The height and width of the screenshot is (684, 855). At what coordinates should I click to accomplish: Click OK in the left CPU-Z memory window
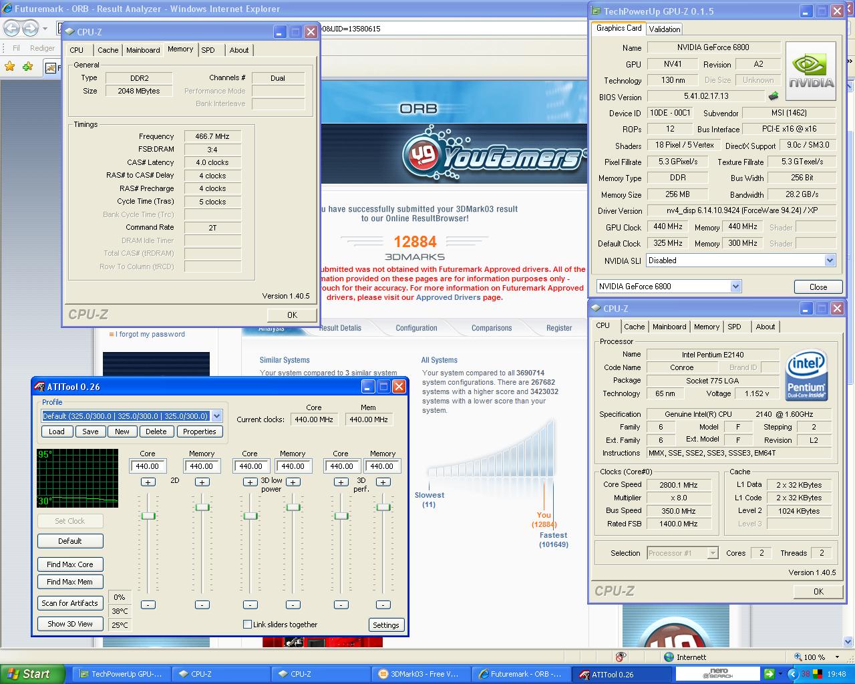coord(292,315)
